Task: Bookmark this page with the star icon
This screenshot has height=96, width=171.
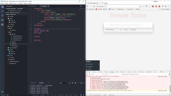Action: pos(140,6)
